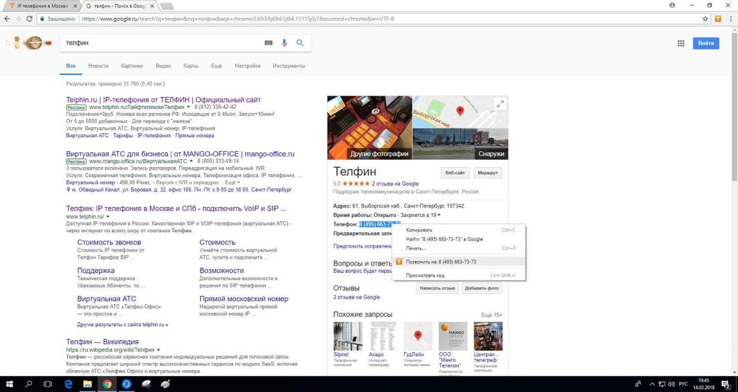This screenshot has width=738, height=392.
Task: Open the Sipnet similar-search thumbnail
Action: click(348, 337)
